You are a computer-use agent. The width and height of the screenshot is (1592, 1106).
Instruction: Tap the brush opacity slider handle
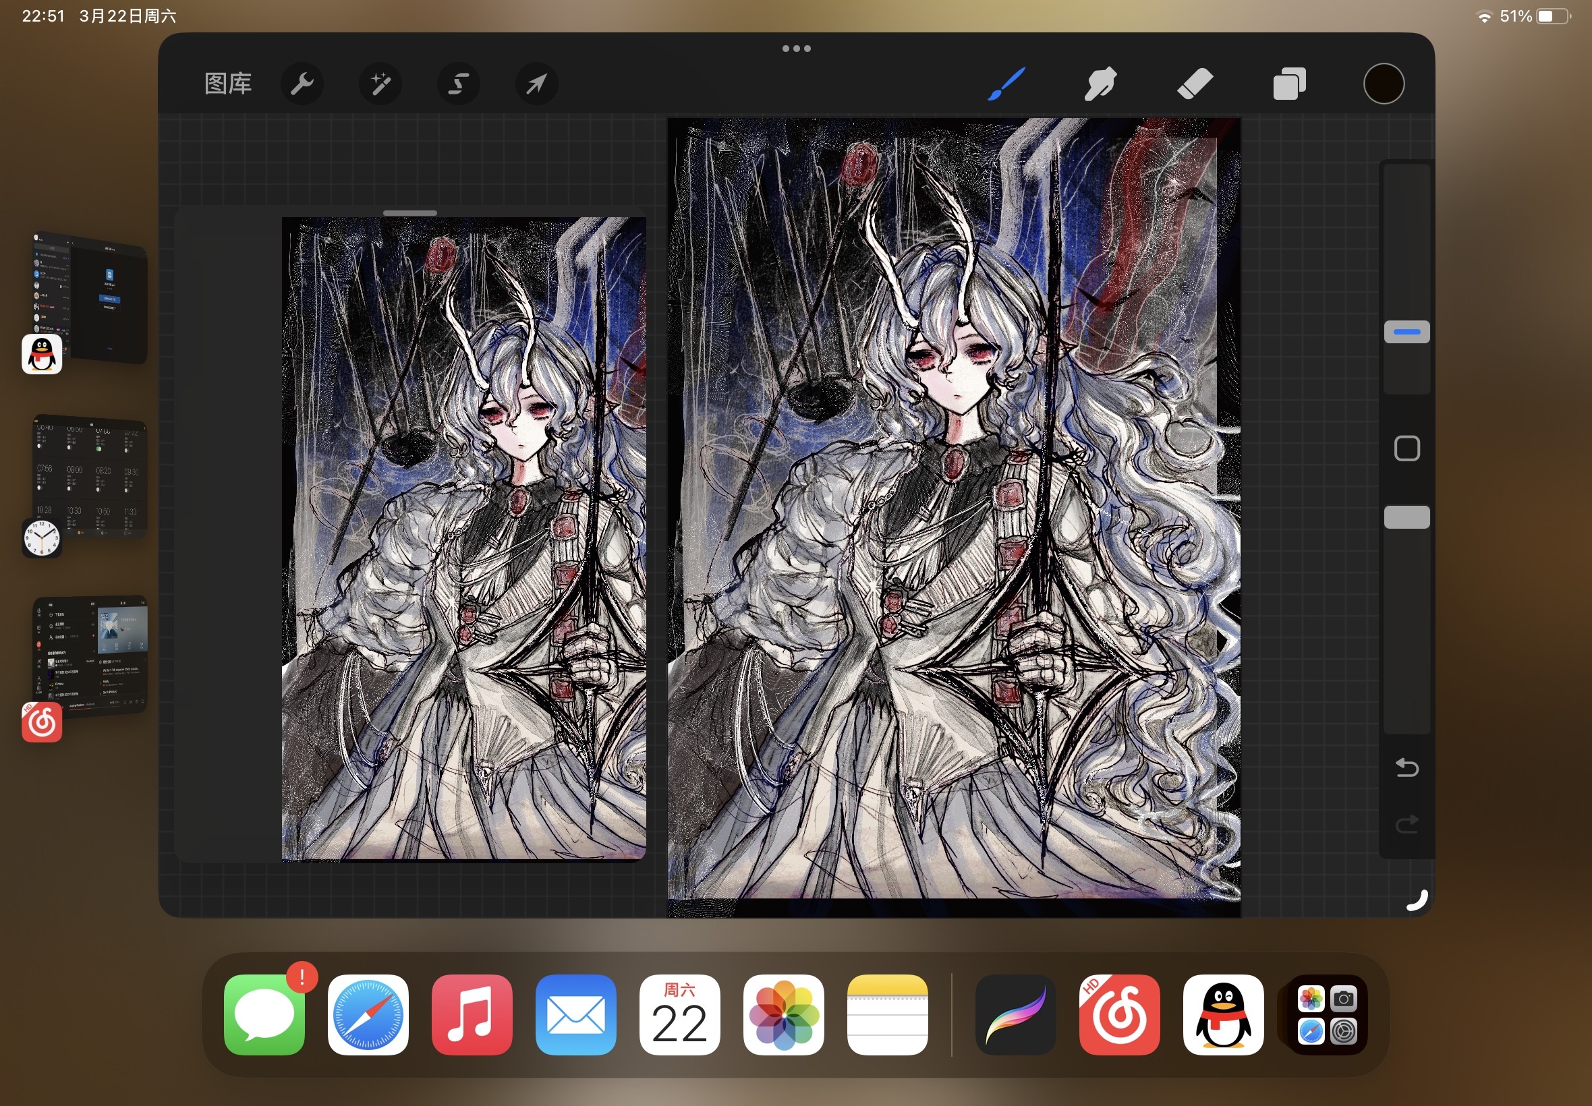[x=1406, y=517]
